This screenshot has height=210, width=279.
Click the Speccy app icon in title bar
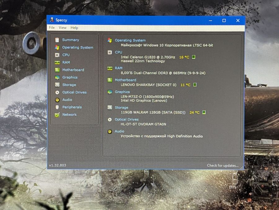coord(52,20)
